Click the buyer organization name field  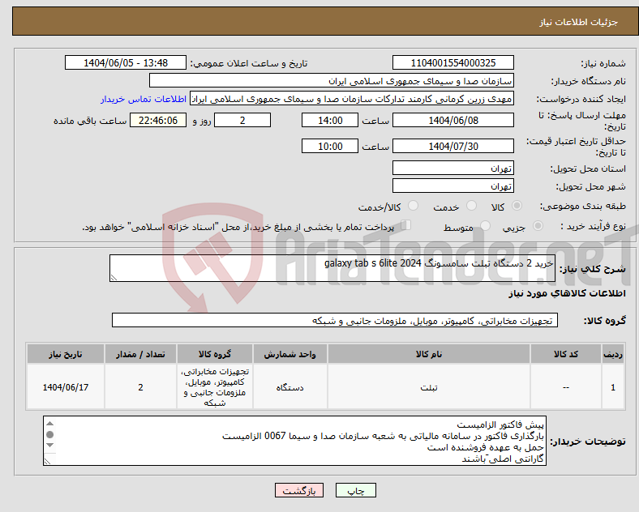pos(332,80)
